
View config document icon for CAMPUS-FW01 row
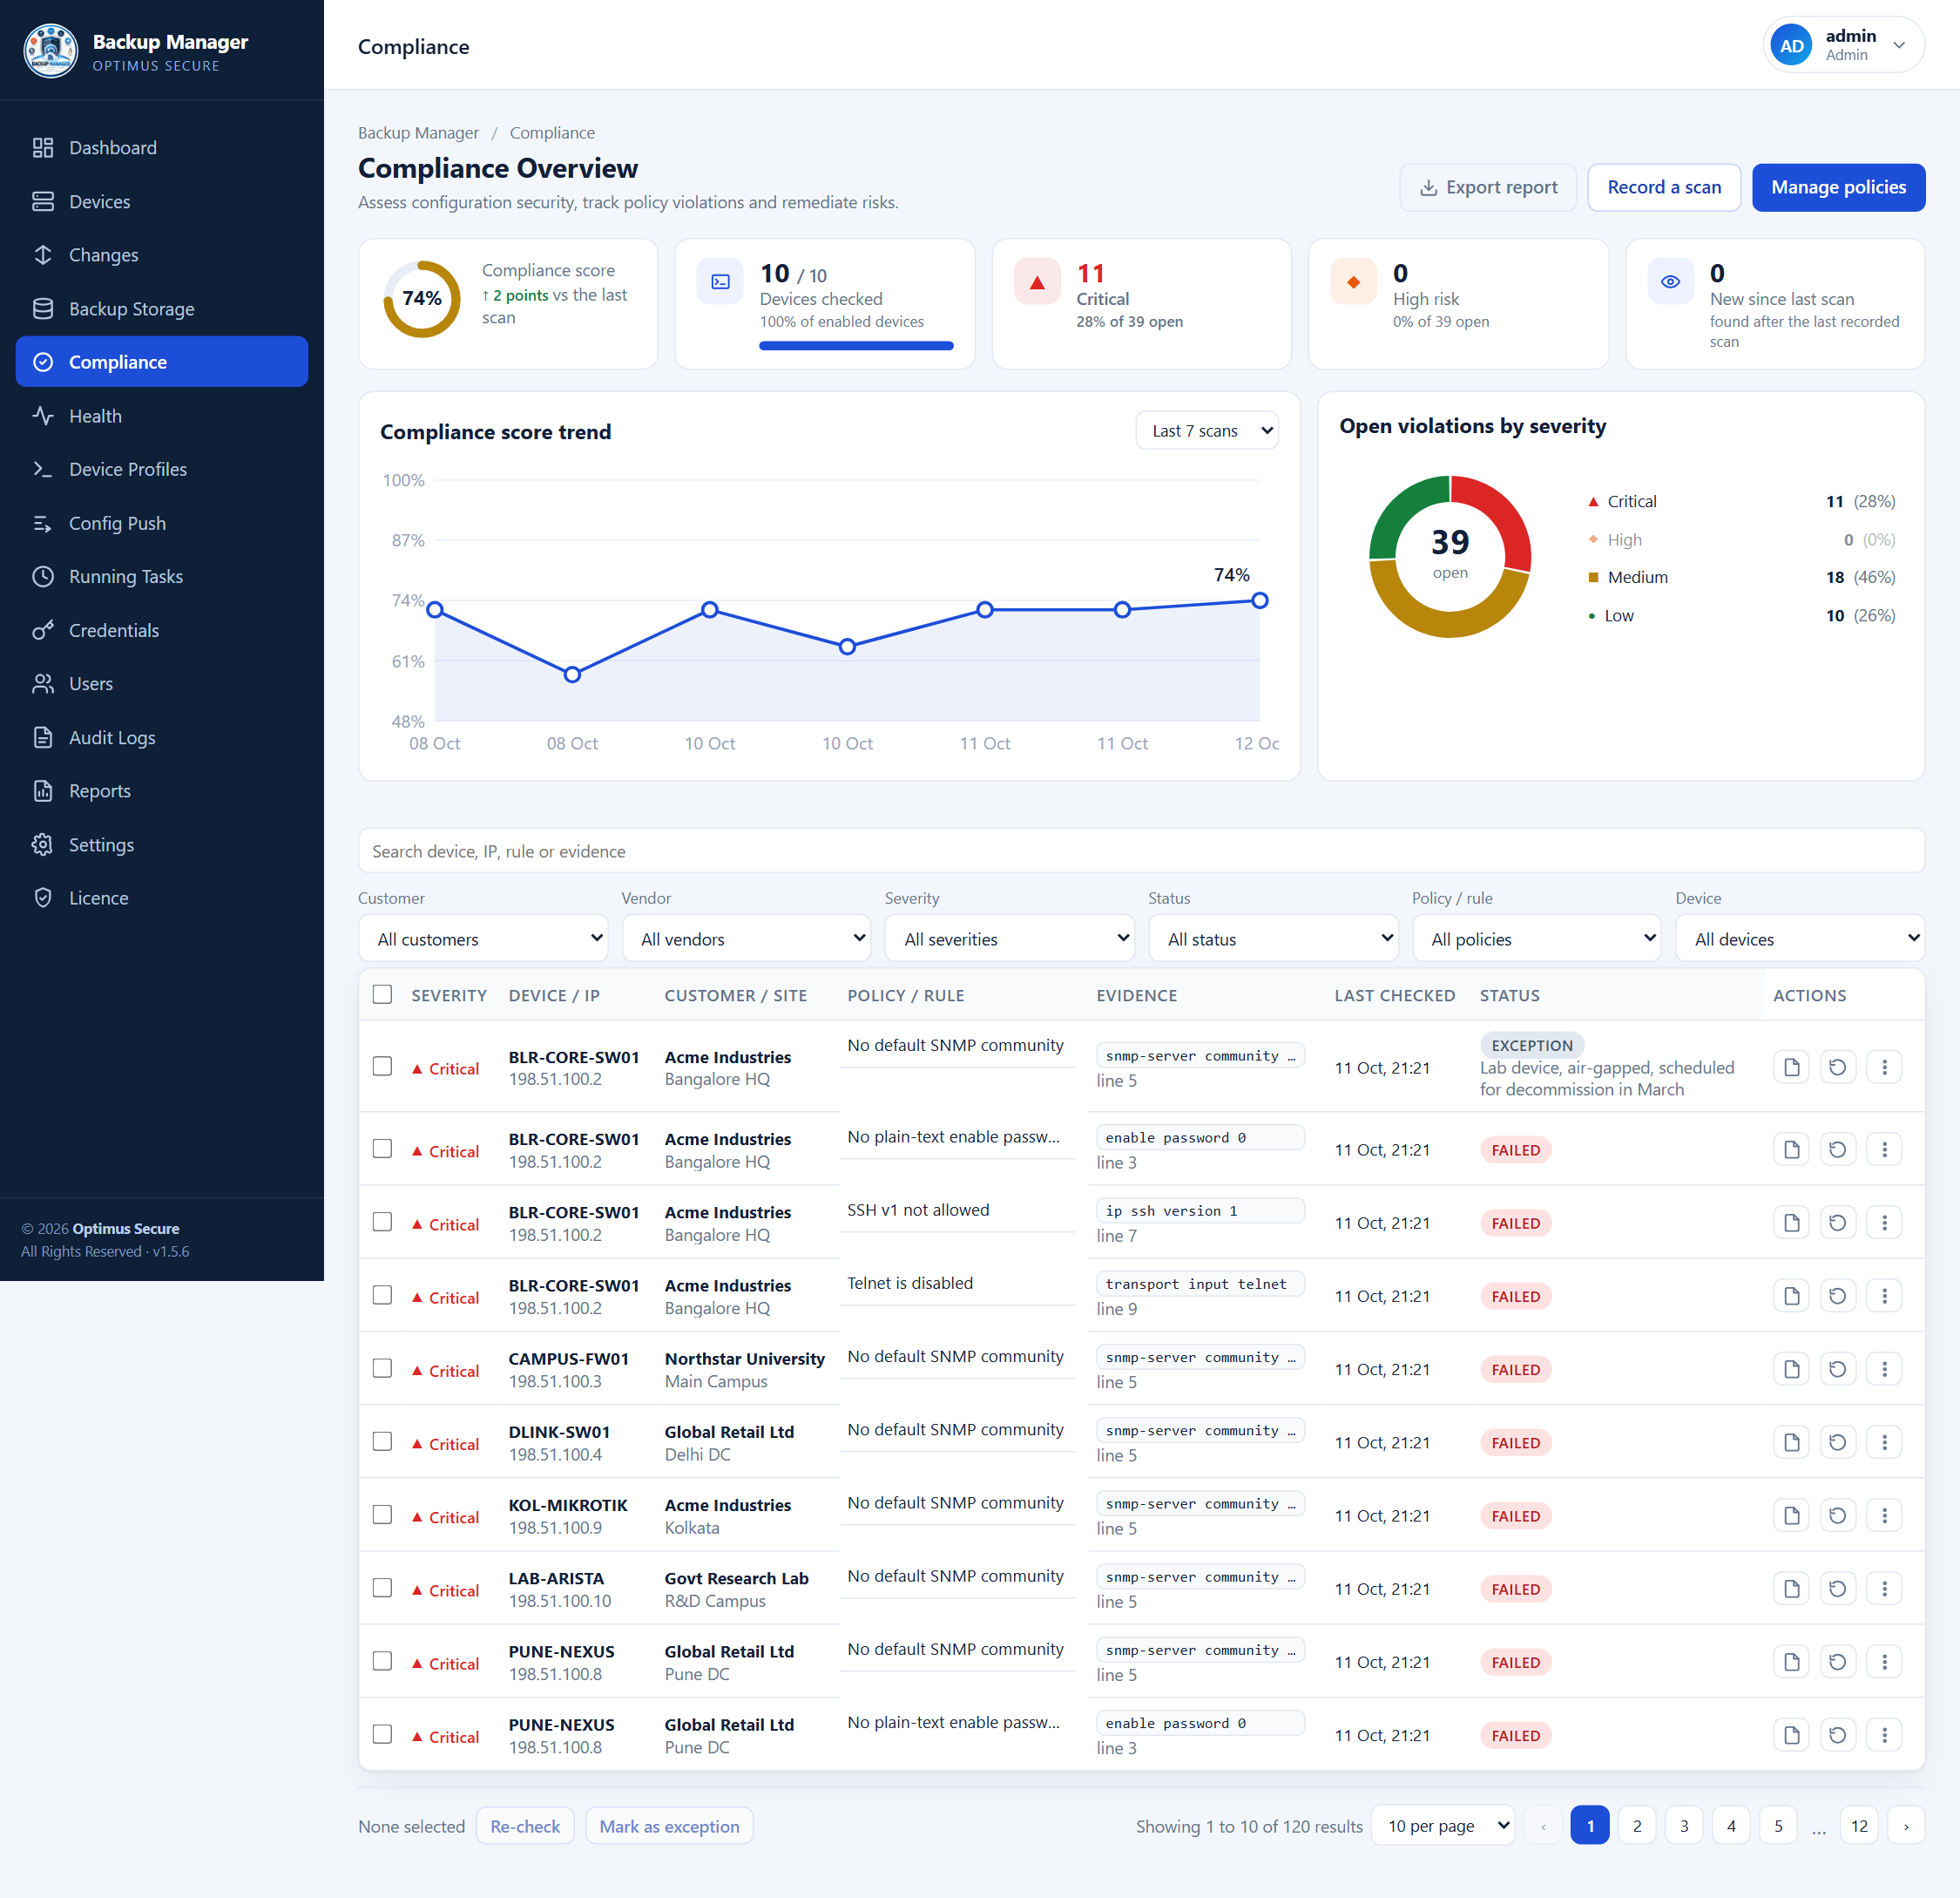(1791, 1369)
